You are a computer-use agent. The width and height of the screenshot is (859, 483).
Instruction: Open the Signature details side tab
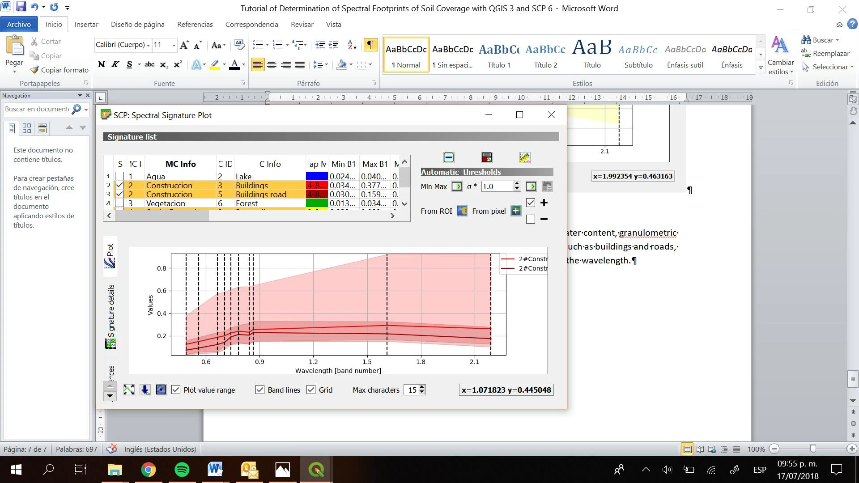click(x=111, y=317)
